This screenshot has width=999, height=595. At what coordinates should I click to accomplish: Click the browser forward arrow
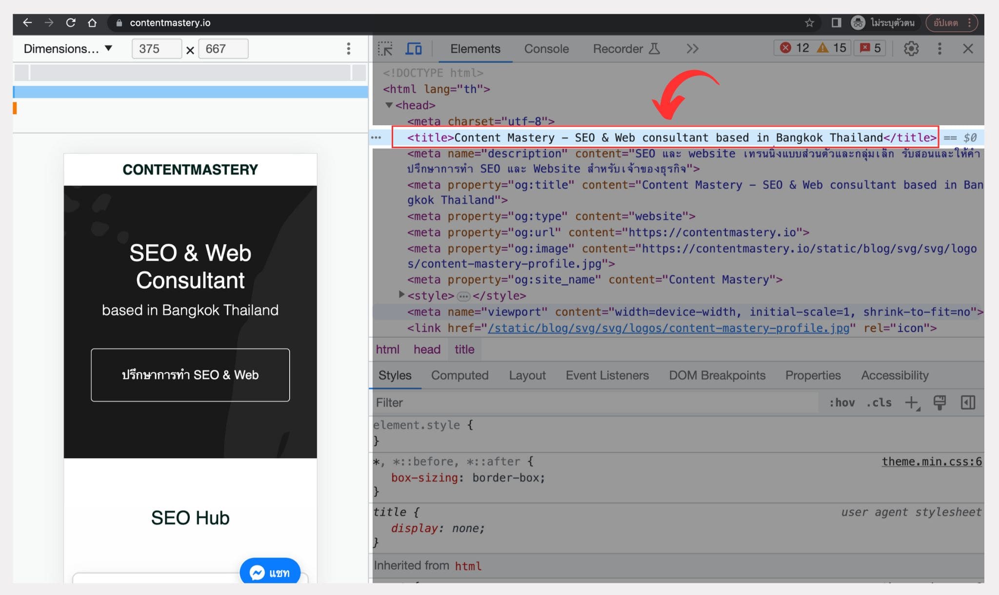coord(49,22)
